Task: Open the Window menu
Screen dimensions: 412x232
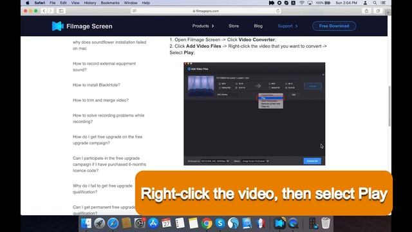Action: 131,3
